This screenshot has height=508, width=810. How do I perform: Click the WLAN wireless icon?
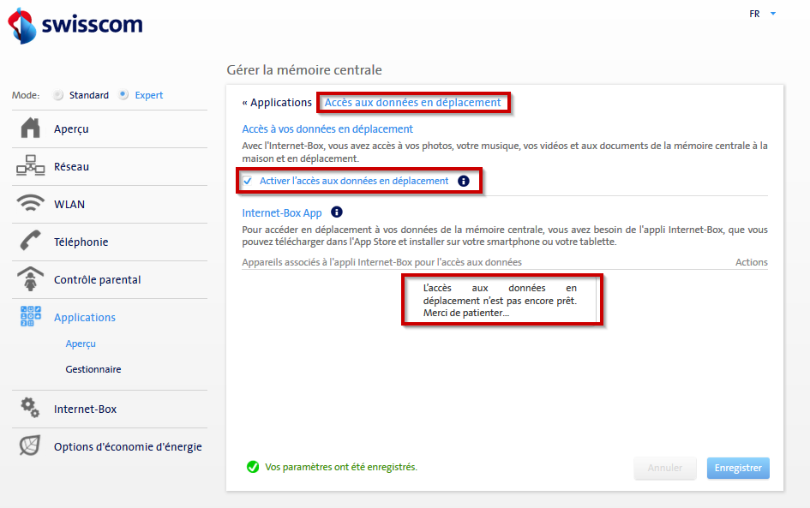click(31, 203)
